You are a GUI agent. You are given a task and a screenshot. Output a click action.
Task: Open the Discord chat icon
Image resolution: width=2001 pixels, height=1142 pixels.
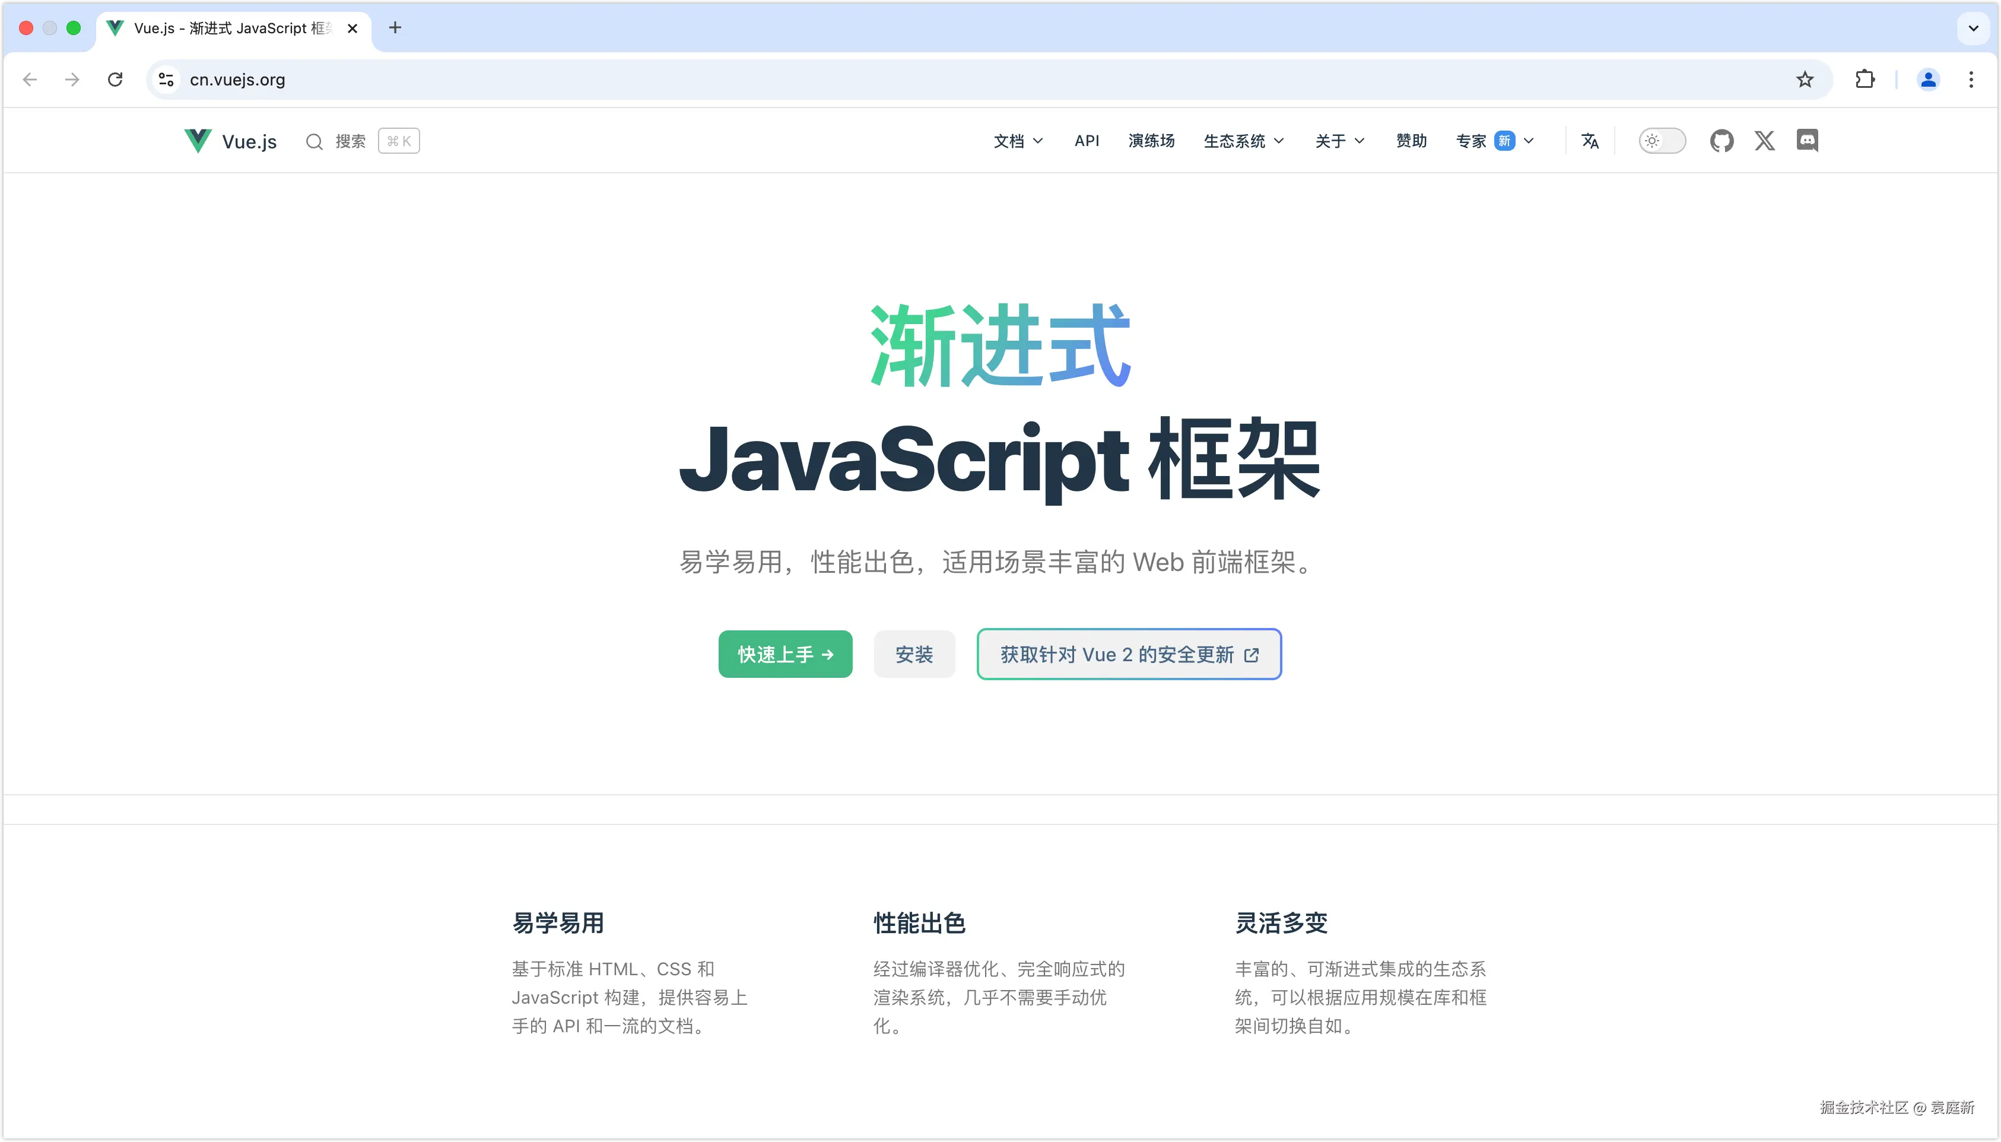(1808, 141)
